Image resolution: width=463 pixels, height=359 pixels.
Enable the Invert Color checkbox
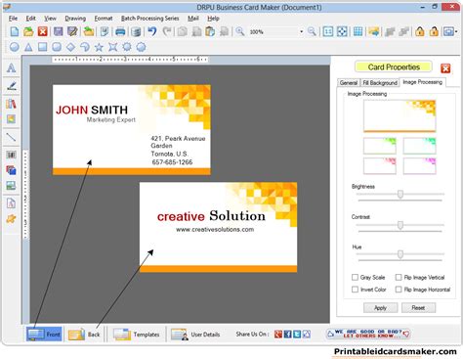click(x=355, y=290)
